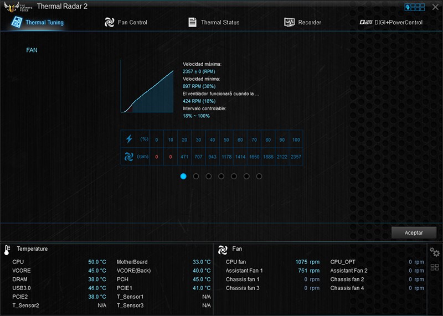Click the 1886 rpm table cell
This screenshot has height=316, width=443.
(x=268, y=157)
